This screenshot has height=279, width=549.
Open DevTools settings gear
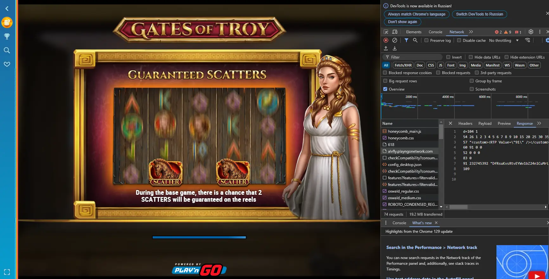[x=531, y=32]
